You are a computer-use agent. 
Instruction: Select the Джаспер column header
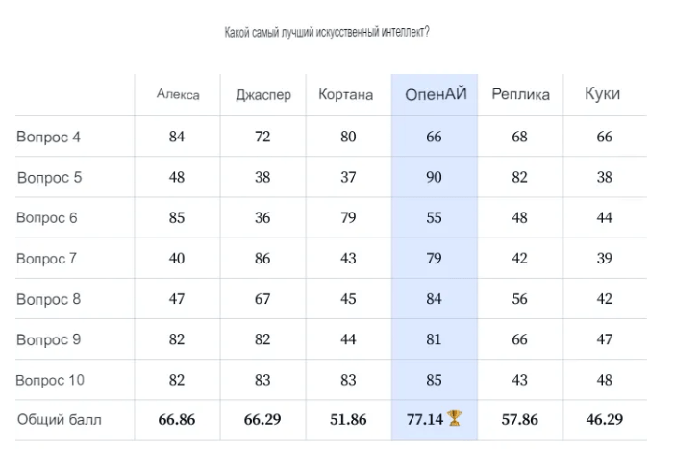(263, 94)
